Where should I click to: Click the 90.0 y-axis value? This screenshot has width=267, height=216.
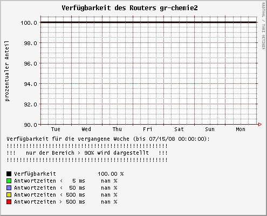30,125
